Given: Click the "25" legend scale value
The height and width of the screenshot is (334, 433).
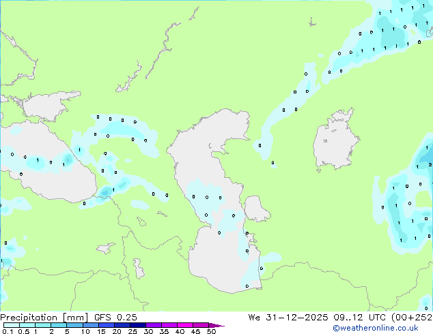Looking at the screenshot, I should (132, 331).
